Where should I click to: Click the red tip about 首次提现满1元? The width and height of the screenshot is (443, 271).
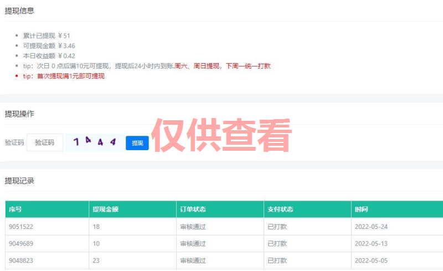63,76
